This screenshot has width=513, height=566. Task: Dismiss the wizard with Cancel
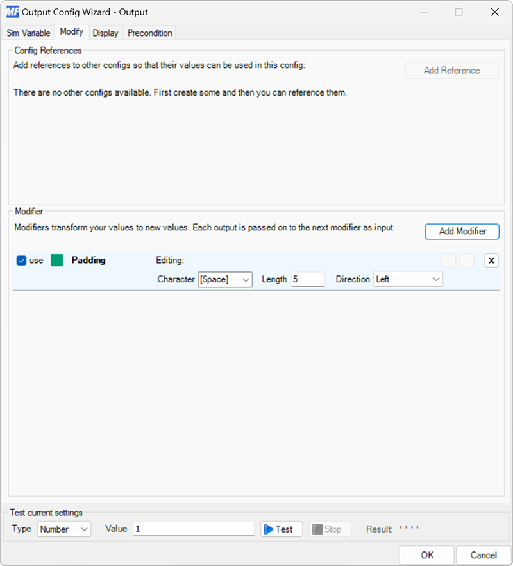pos(484,554)
